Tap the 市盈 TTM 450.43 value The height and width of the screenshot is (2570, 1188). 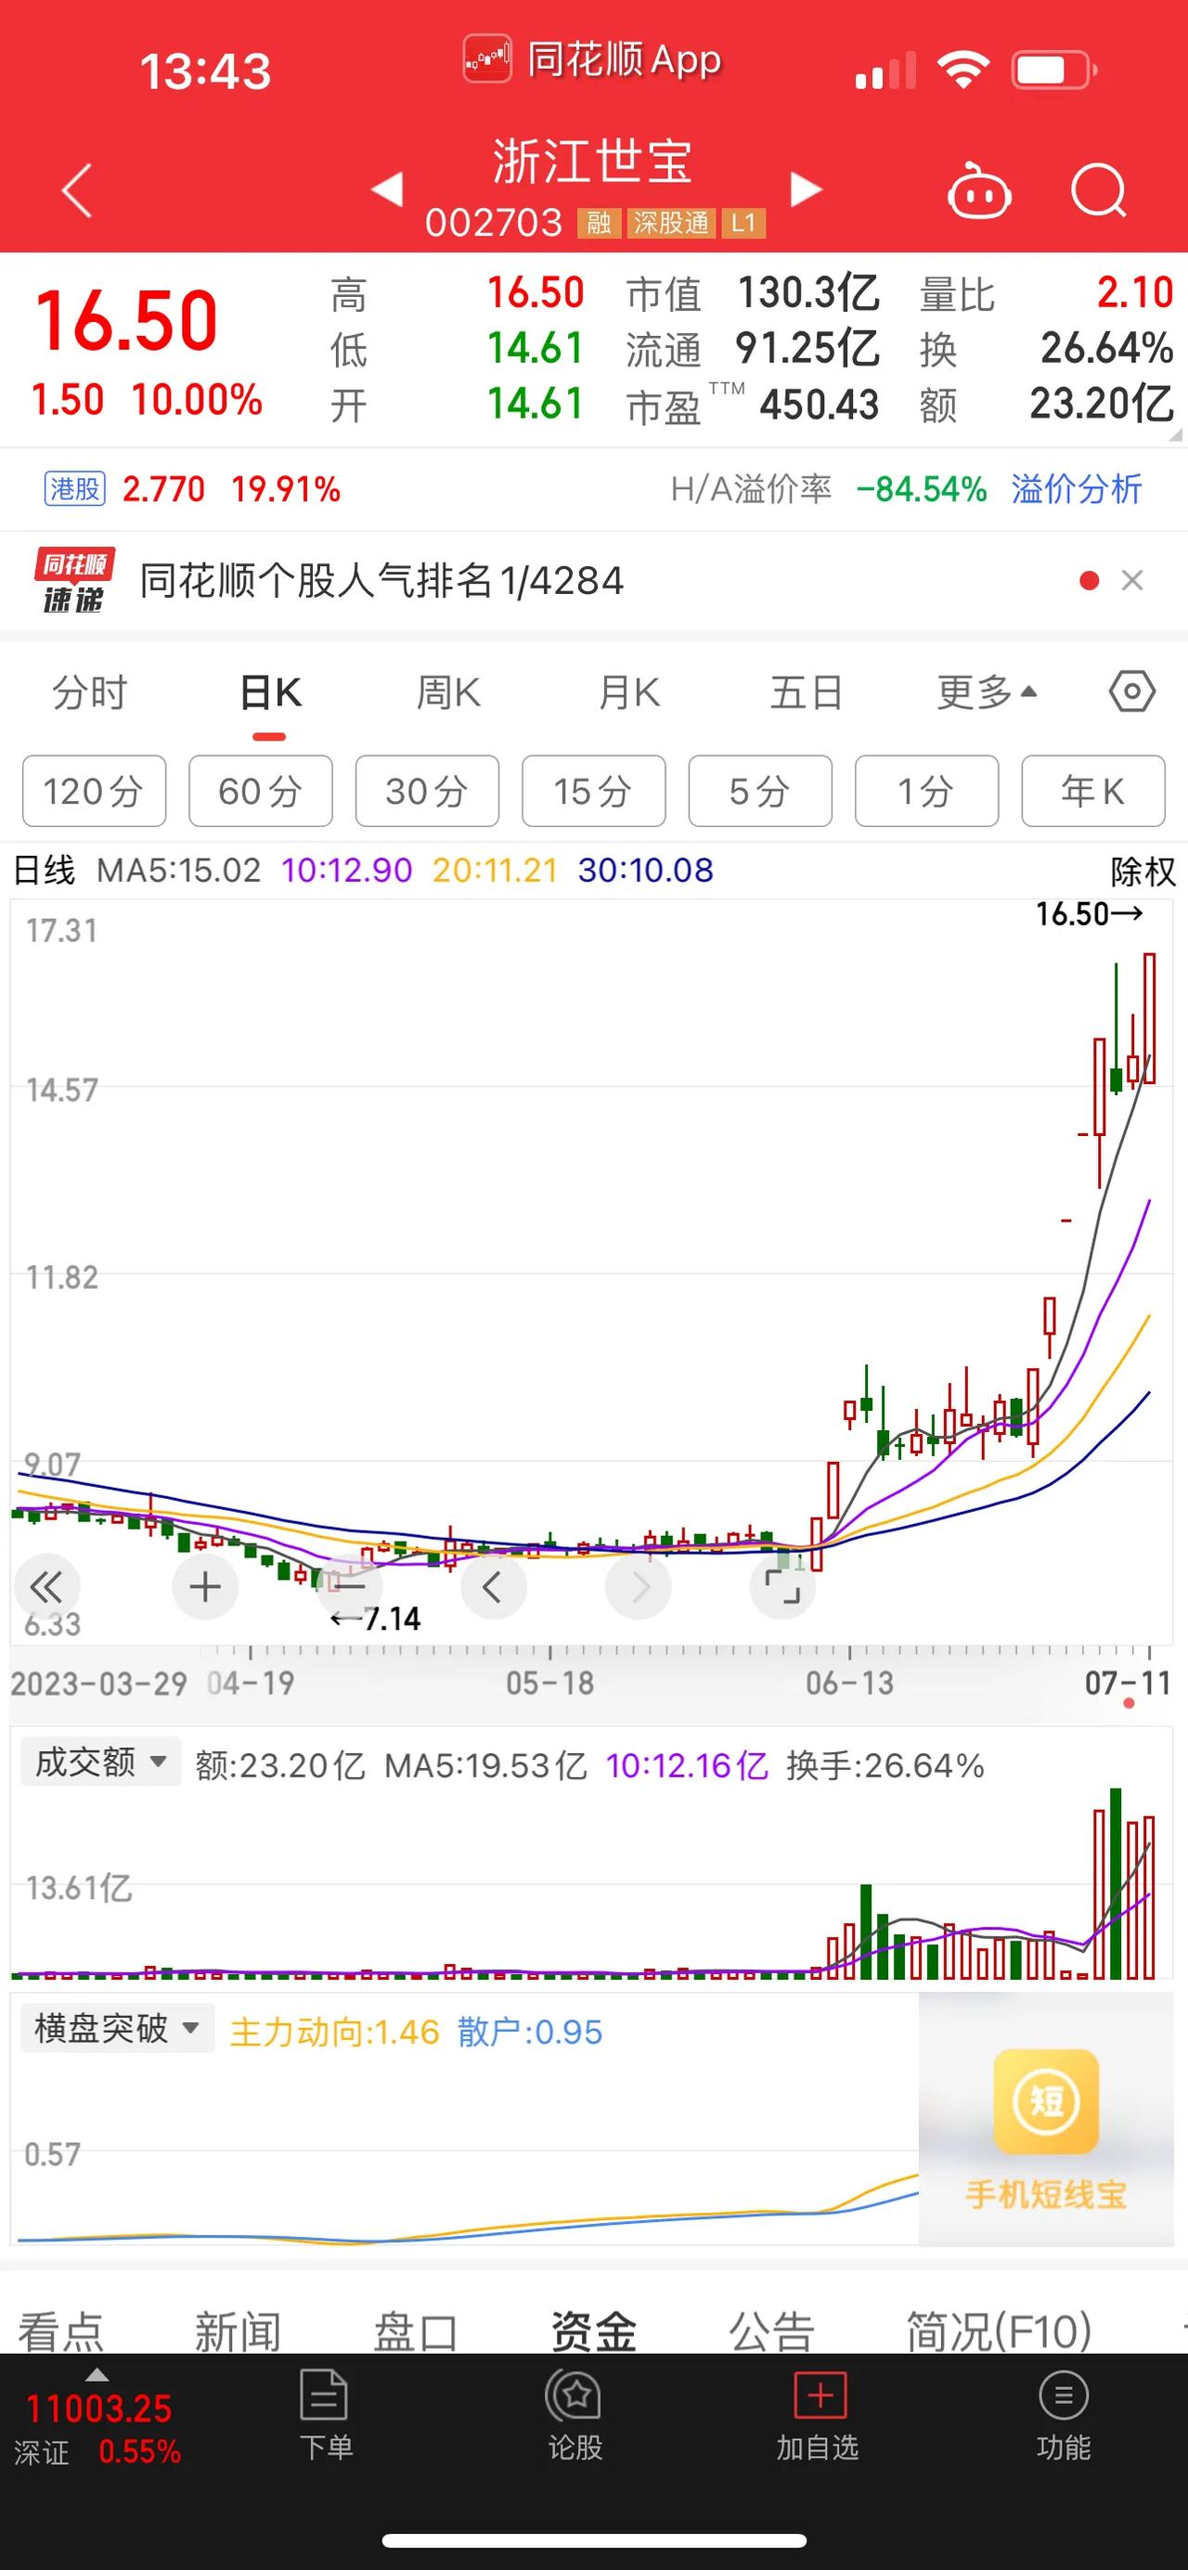click(819, 405)
